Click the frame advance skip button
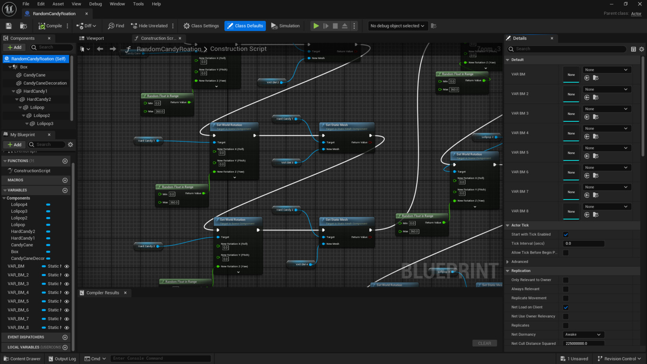This screenshot has width=647, height=364. [x=326, y=26]
